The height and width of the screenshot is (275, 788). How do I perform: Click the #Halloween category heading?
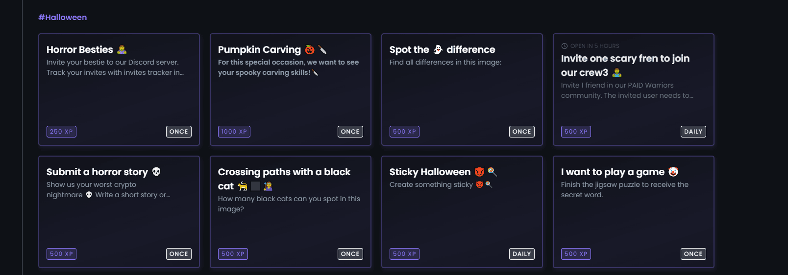[63, 18]
